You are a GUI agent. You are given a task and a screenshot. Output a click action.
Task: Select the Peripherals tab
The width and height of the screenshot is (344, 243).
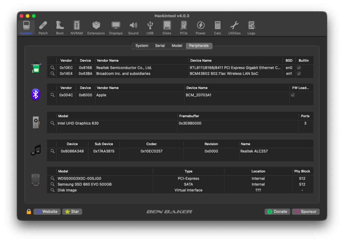[x=199, y=46]
